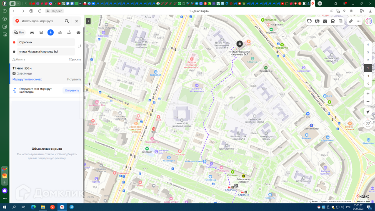The width and height of the screenshot is (375, 211).
Task: Switch route mode to taxi
Action: point(78,33)
